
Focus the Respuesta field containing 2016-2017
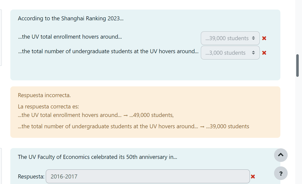coord(147,177)
